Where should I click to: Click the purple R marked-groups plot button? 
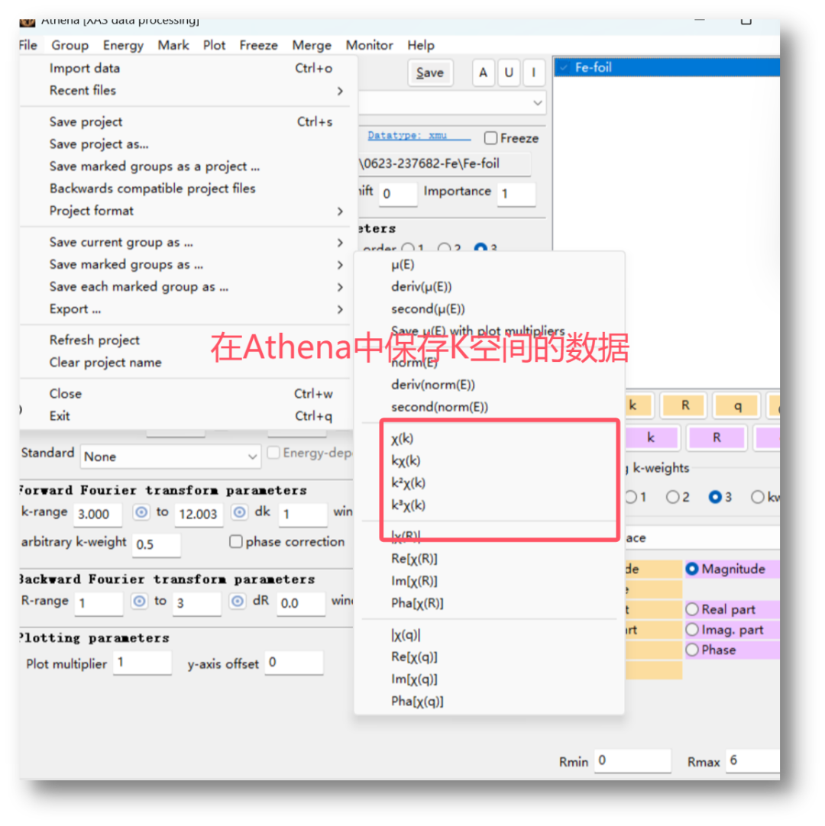point(717,437)
